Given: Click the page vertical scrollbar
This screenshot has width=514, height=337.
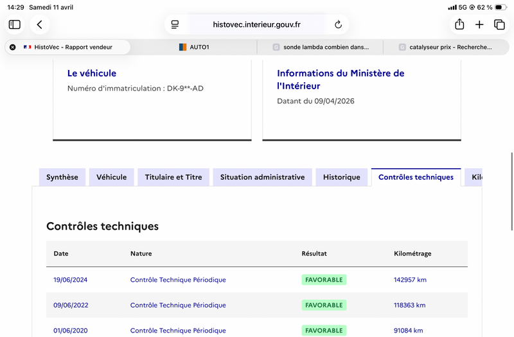Looking at the screenshot, I should coord(511,191).
